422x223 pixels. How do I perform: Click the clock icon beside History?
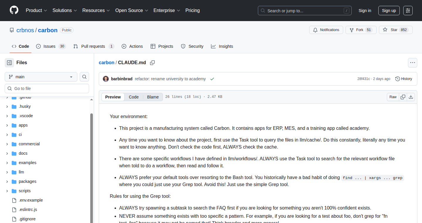[398, 79]
